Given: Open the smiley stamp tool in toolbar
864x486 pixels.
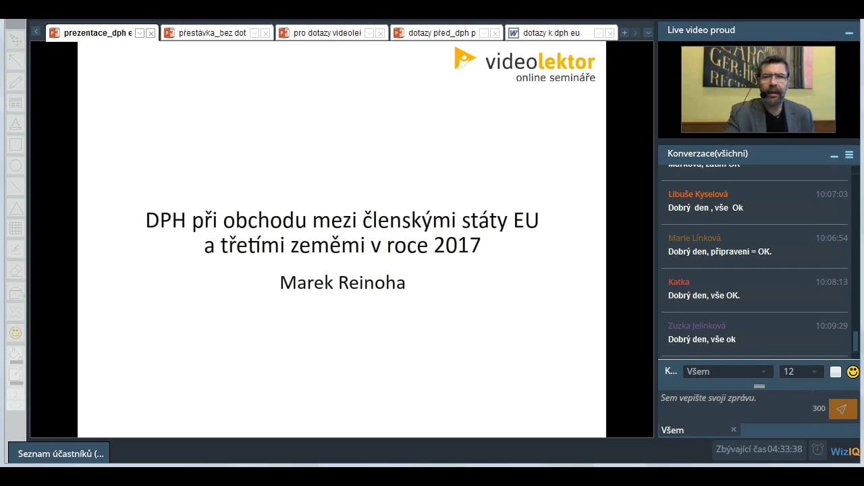Looking at the screenshot, I should (15, 333).
